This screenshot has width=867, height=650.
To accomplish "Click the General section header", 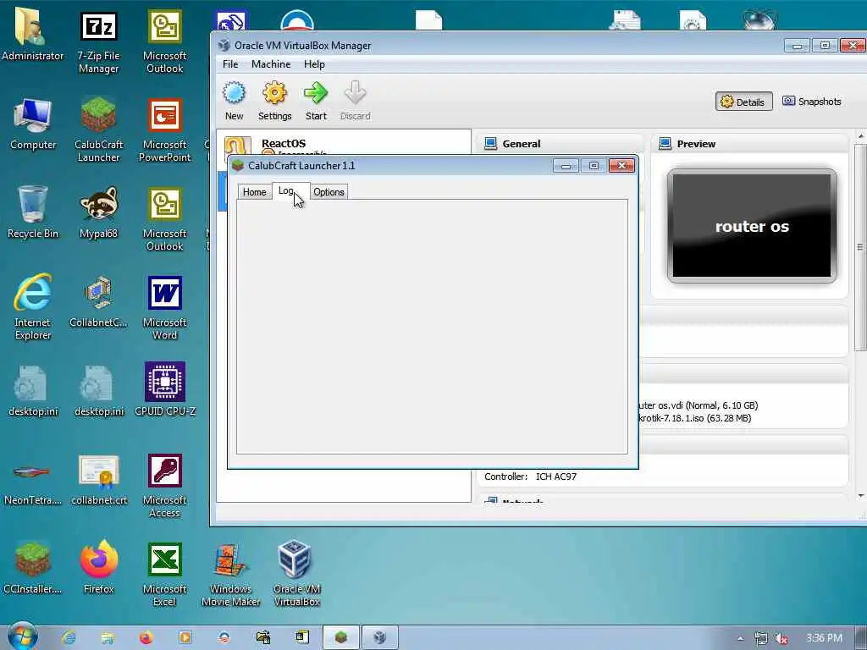I will 561,144.
